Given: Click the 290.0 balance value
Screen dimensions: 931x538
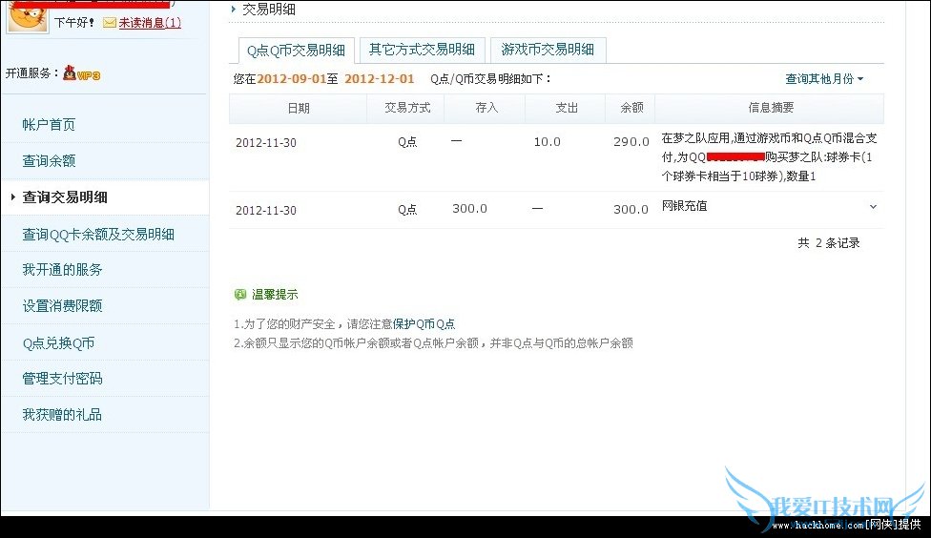Looking at the screenshot, I should (x=631, y=142).
